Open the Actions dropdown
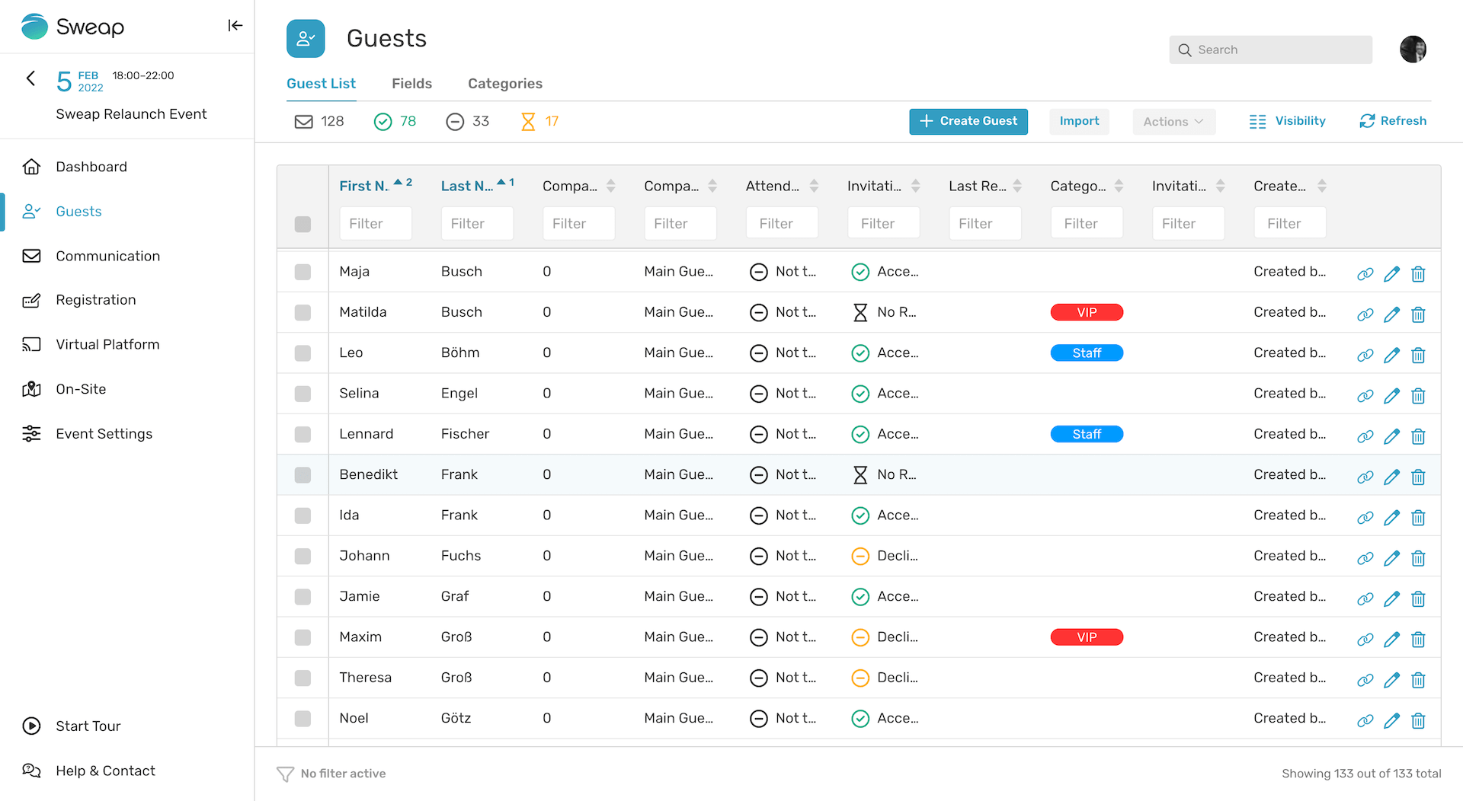Screen dimensions: 1463x801 [x=1173, y=122]
